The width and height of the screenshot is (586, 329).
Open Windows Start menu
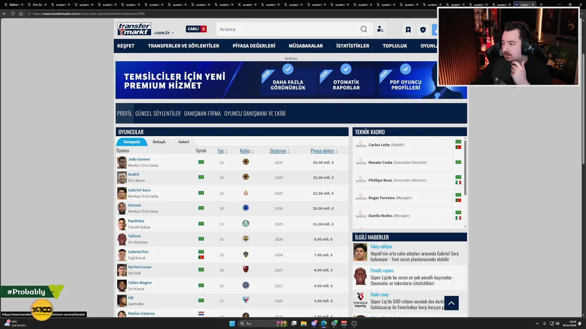pos(232,324)
